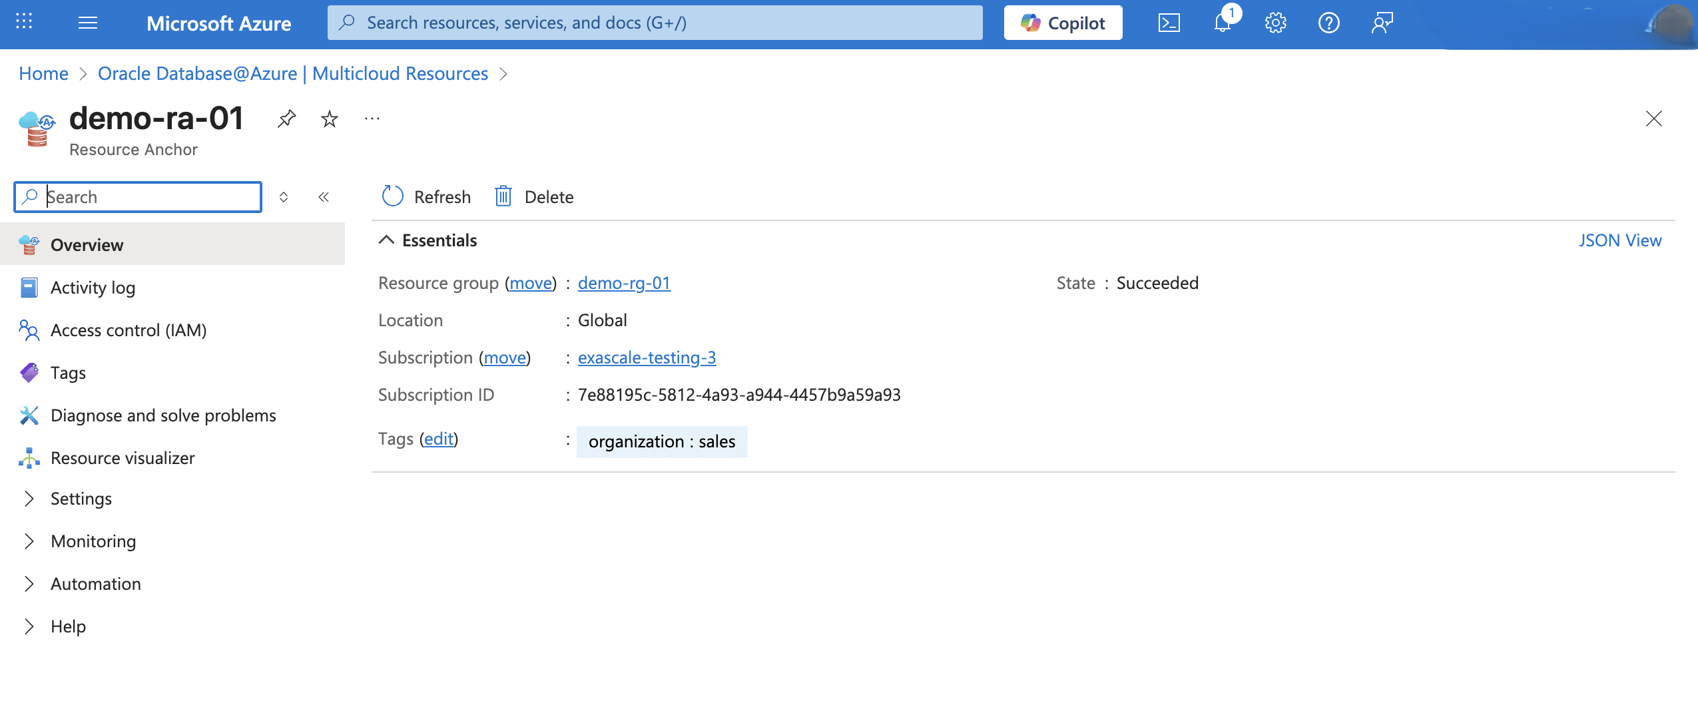Click Microsoft Azure logo text
1698x723 pixels.
[218, 23]
